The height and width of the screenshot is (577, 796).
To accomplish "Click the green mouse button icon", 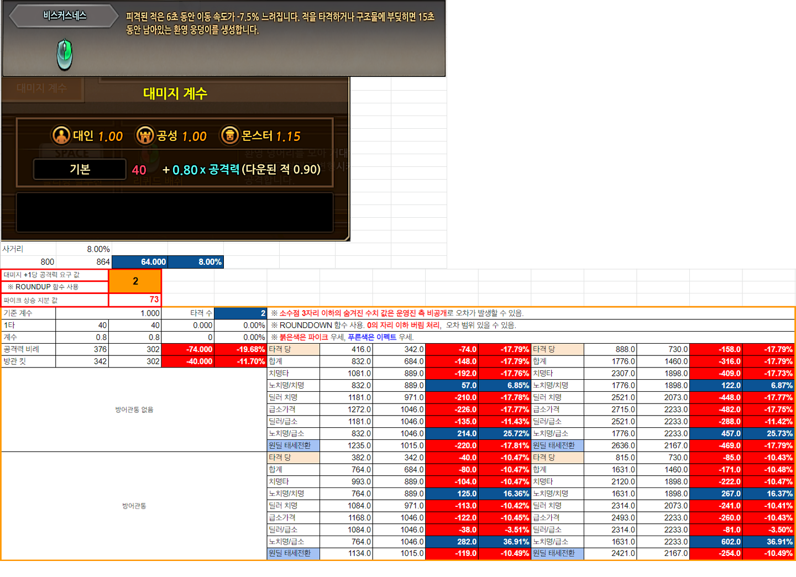I will 65,54.
